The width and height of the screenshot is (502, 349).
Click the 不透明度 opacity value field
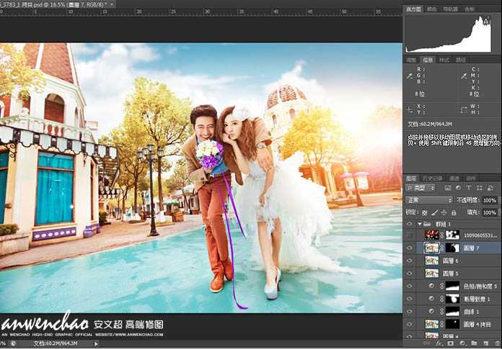pyautogui.click(x=490, y=200)
